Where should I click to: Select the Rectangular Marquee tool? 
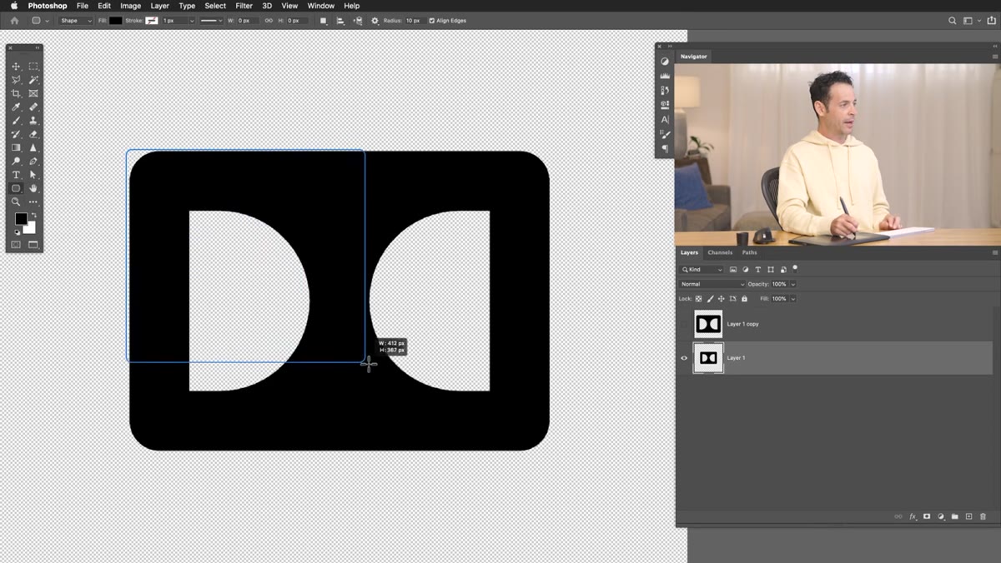click(x=33, y=67)
